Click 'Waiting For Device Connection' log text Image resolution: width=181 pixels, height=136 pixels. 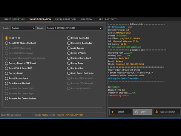[x=125, y=79]
